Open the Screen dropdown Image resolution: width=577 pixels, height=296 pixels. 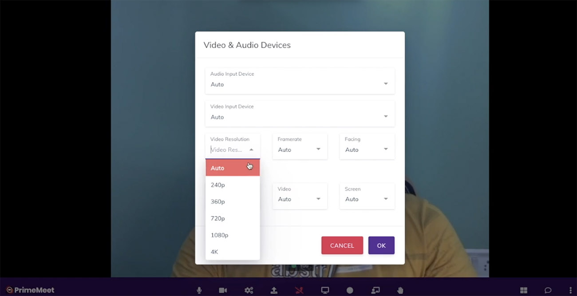pos(367,196)
